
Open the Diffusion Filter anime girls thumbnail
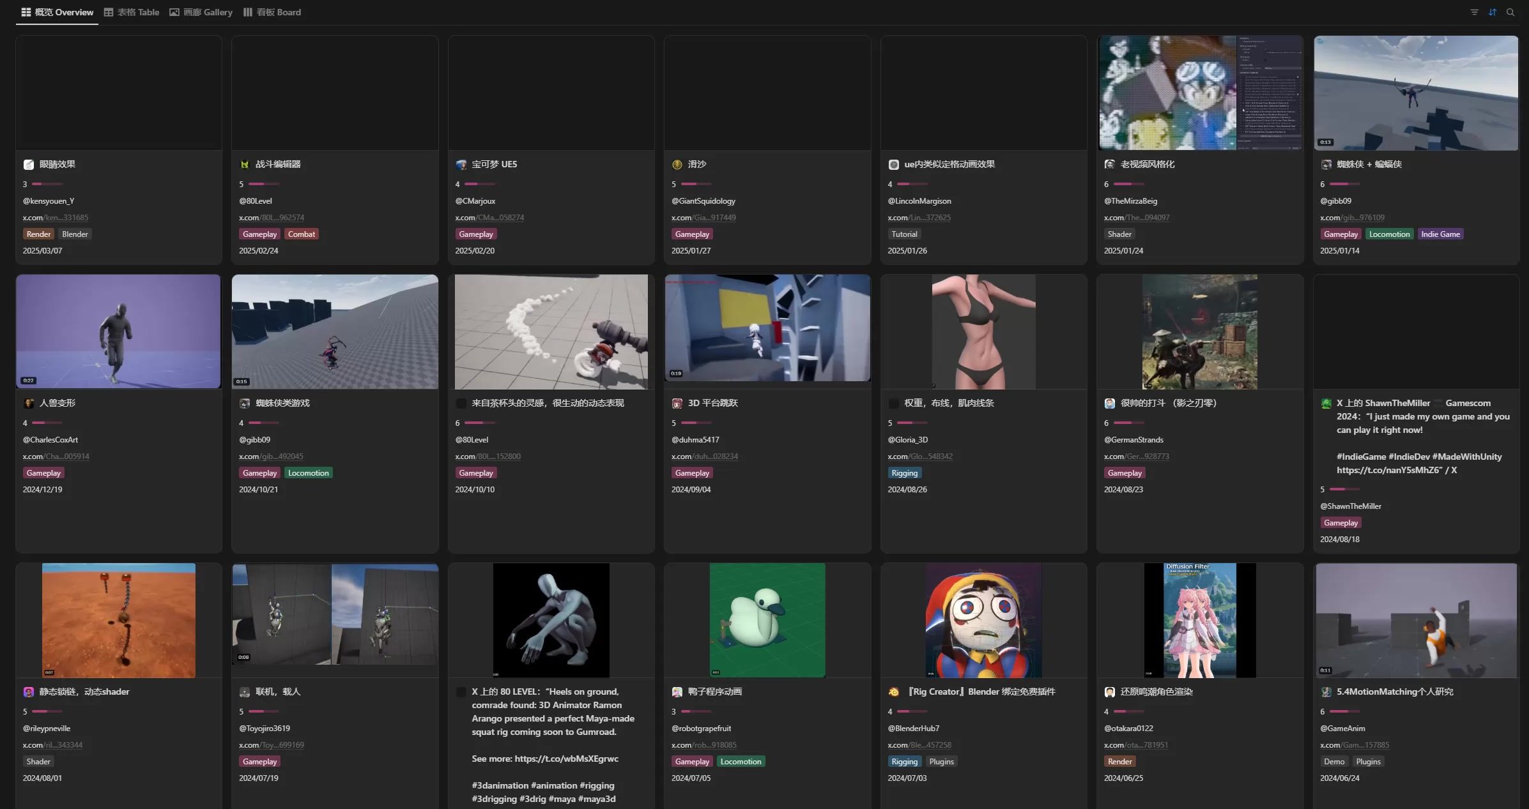[x=1200, y=620]
